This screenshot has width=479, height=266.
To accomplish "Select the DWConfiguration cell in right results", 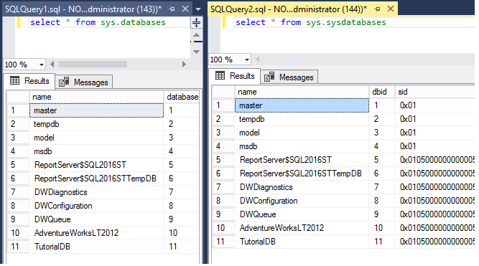I will (x=302, y=201).
